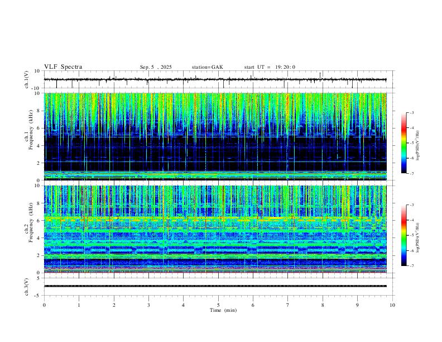
Task: Click the "-3" tick on the lower colorbar
Action: tap(412, 205)
